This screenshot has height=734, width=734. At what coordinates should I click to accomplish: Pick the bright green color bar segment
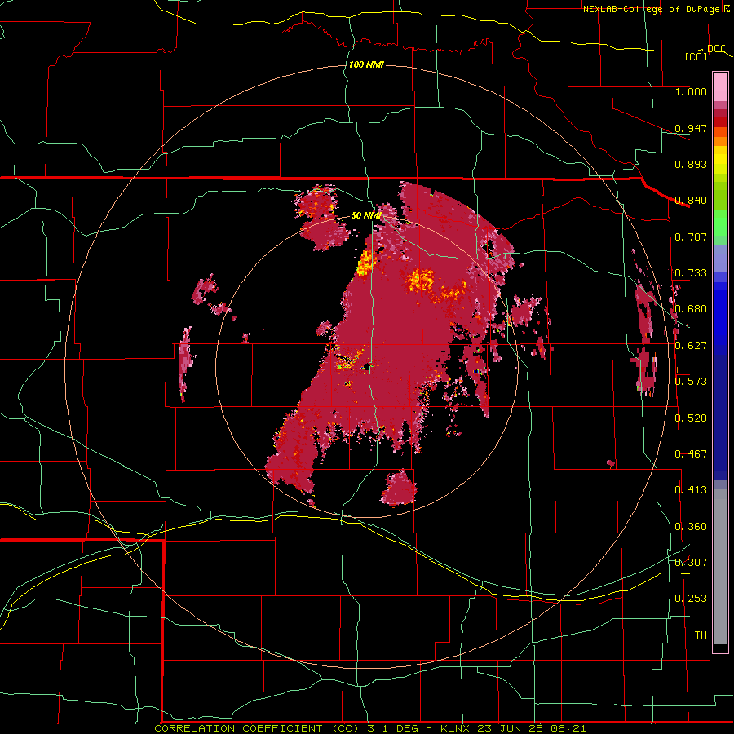pos(720,223)
